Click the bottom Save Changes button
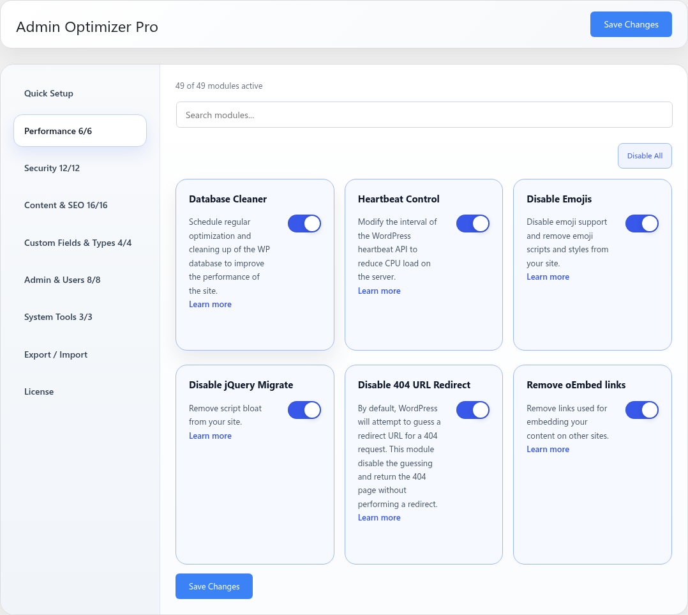 (214, 586)
